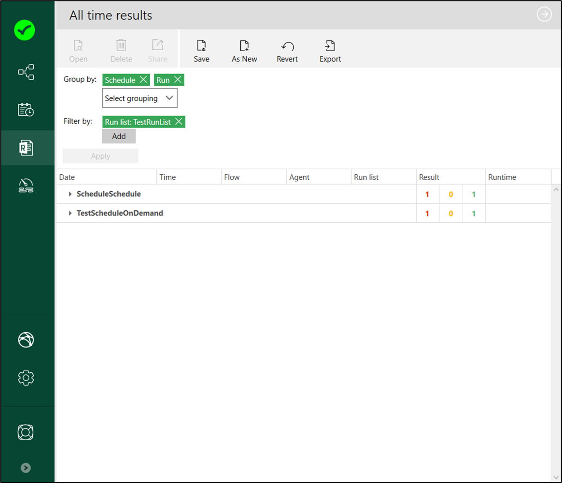Open Help using the lifebuoy icon
The width and height of the screenshot is (562, 483).
tap(26, 432)
